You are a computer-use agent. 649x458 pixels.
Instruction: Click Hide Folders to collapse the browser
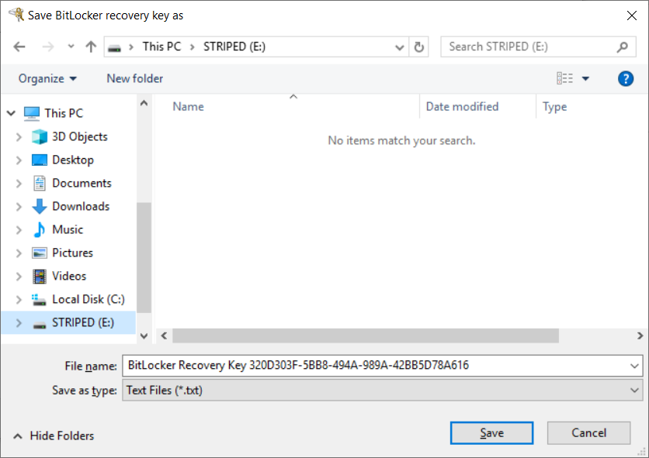click(x=54, y=436)
